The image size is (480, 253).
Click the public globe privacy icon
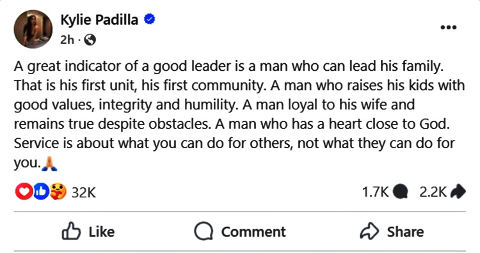click(90, 40)
